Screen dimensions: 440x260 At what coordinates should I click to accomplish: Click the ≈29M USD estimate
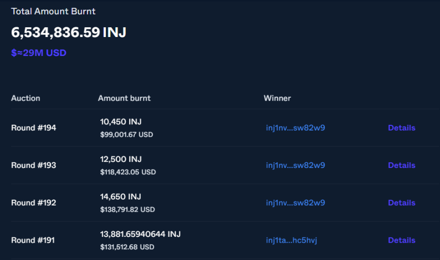[x=39, y=53]
